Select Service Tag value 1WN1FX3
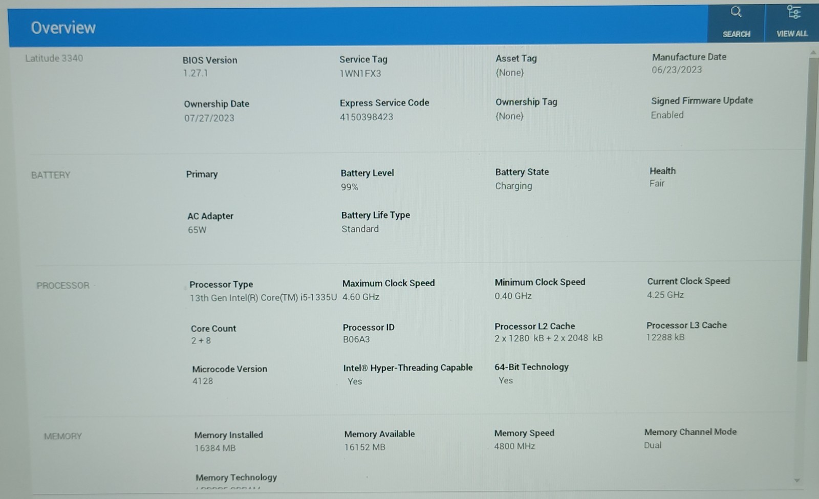 click(360, 74)
